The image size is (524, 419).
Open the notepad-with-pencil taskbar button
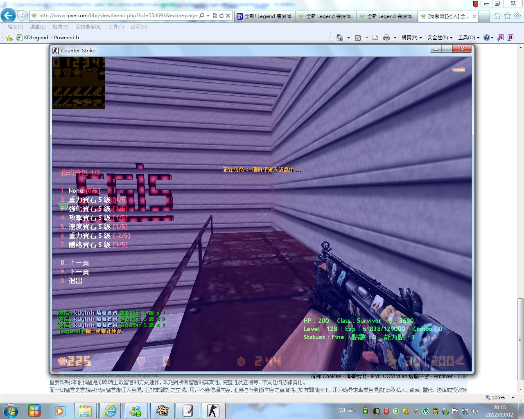pyautogui.click(x=188, y=410)
